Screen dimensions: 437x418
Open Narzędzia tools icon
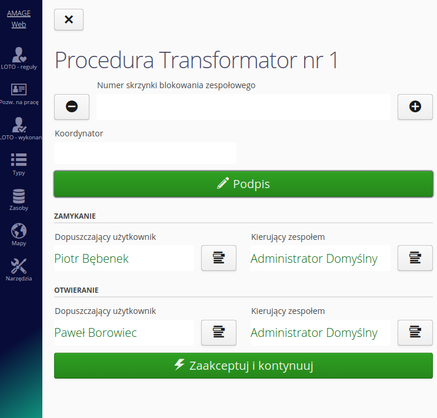pos(19,269)
